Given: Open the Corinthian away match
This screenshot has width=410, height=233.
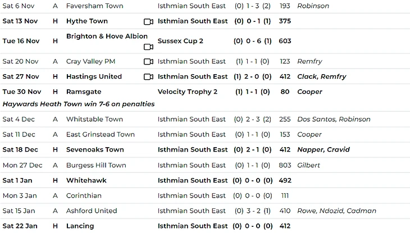Looking at the screenshot, I should (x=84, y=196).
